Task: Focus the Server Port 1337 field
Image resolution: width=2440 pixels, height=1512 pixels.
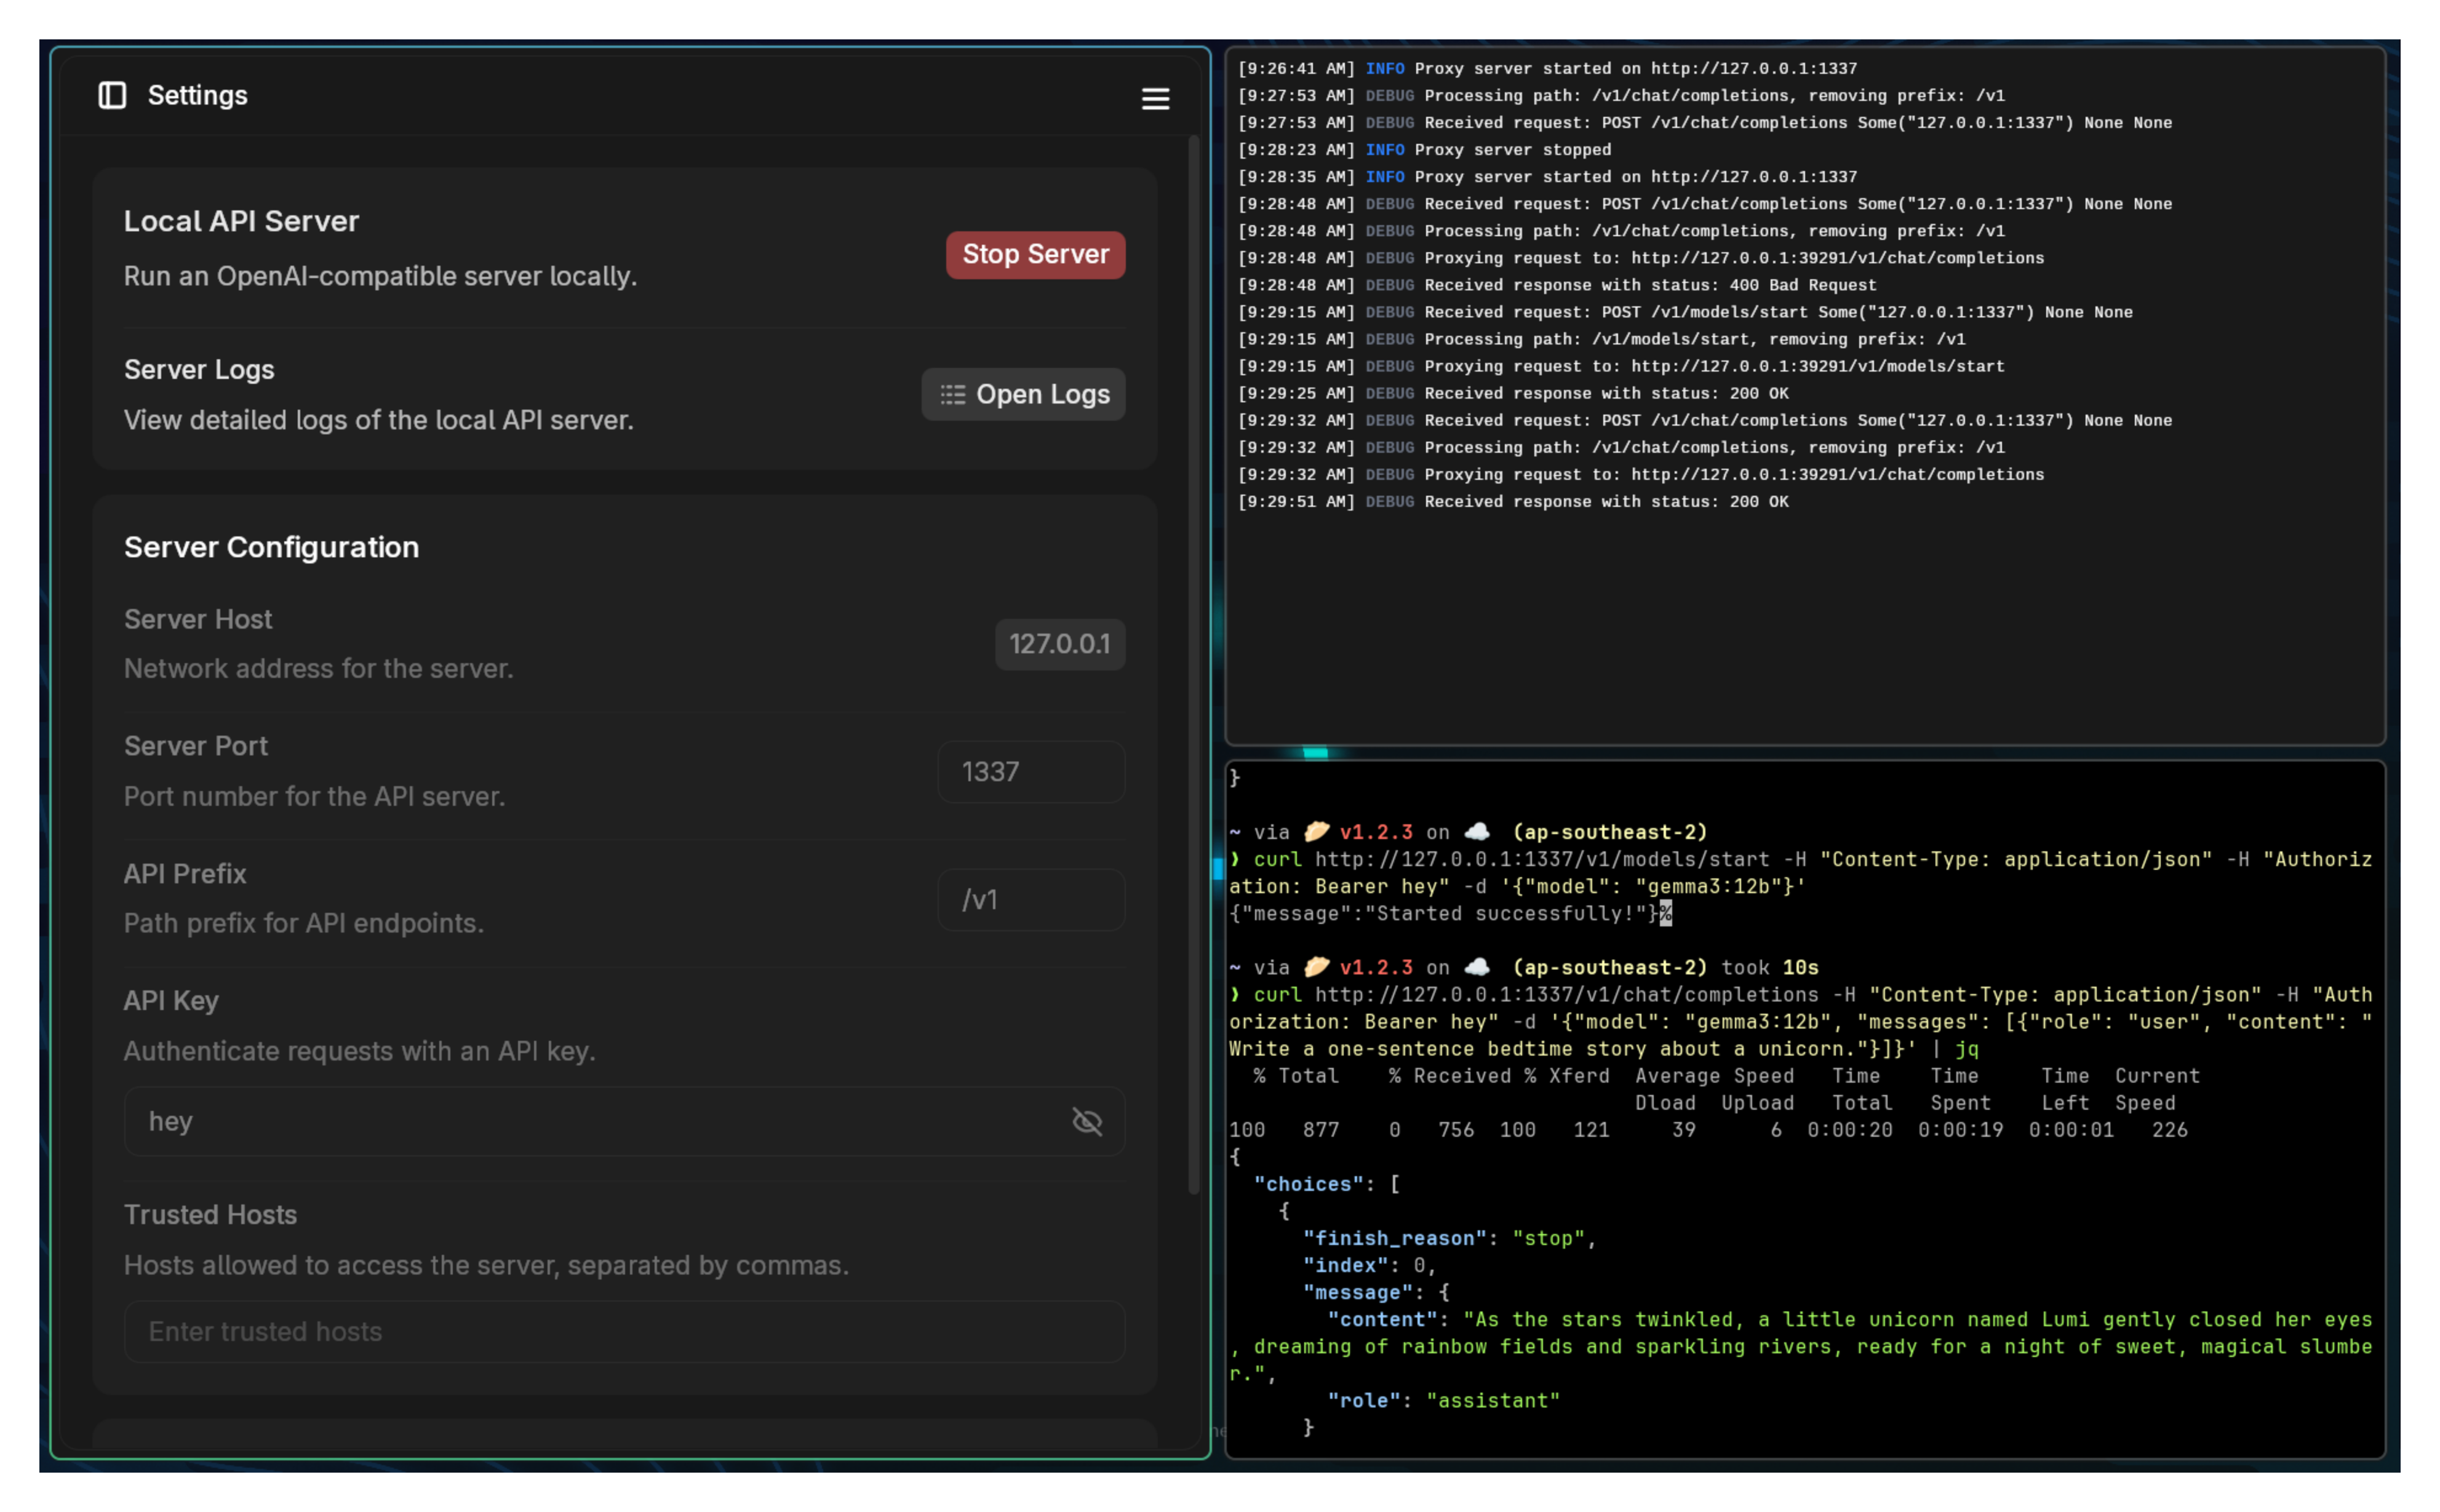Action: pos(1031,772)
